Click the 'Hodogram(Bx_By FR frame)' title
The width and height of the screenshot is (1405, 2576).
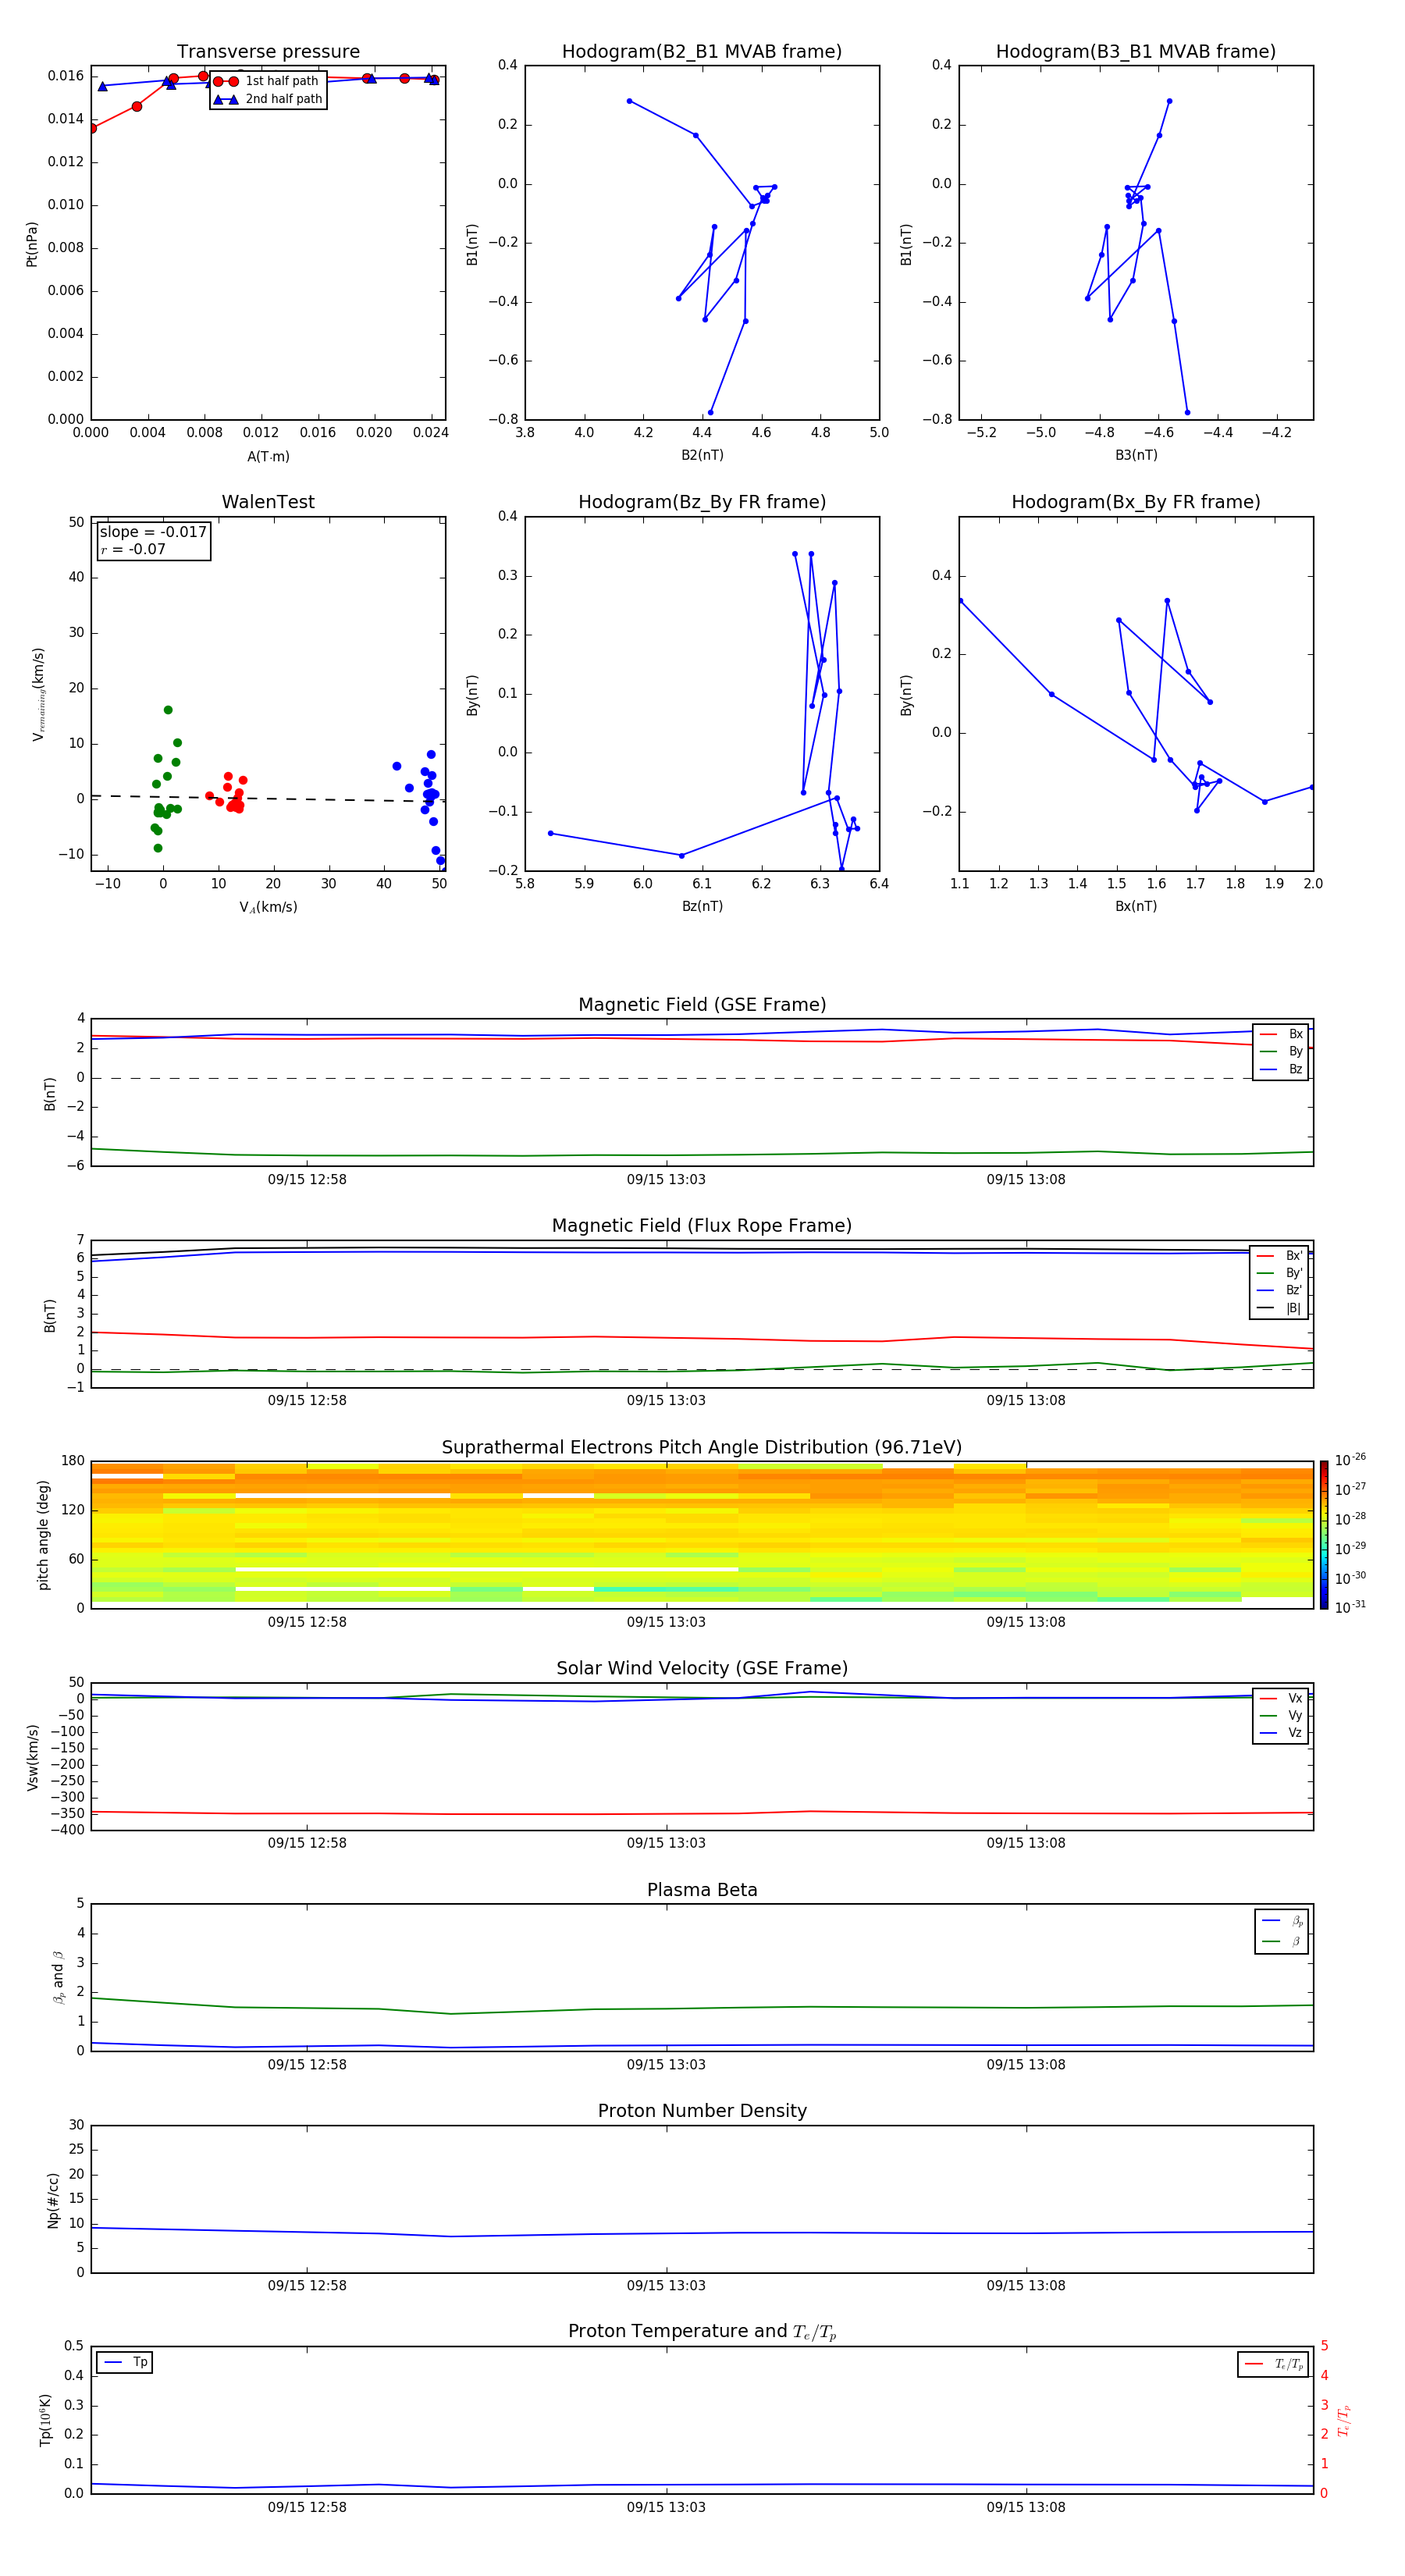pos(1136,502)
